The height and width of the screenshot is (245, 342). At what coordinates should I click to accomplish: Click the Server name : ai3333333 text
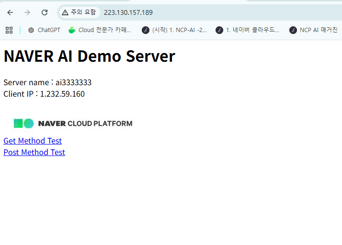tap(47, 82)
